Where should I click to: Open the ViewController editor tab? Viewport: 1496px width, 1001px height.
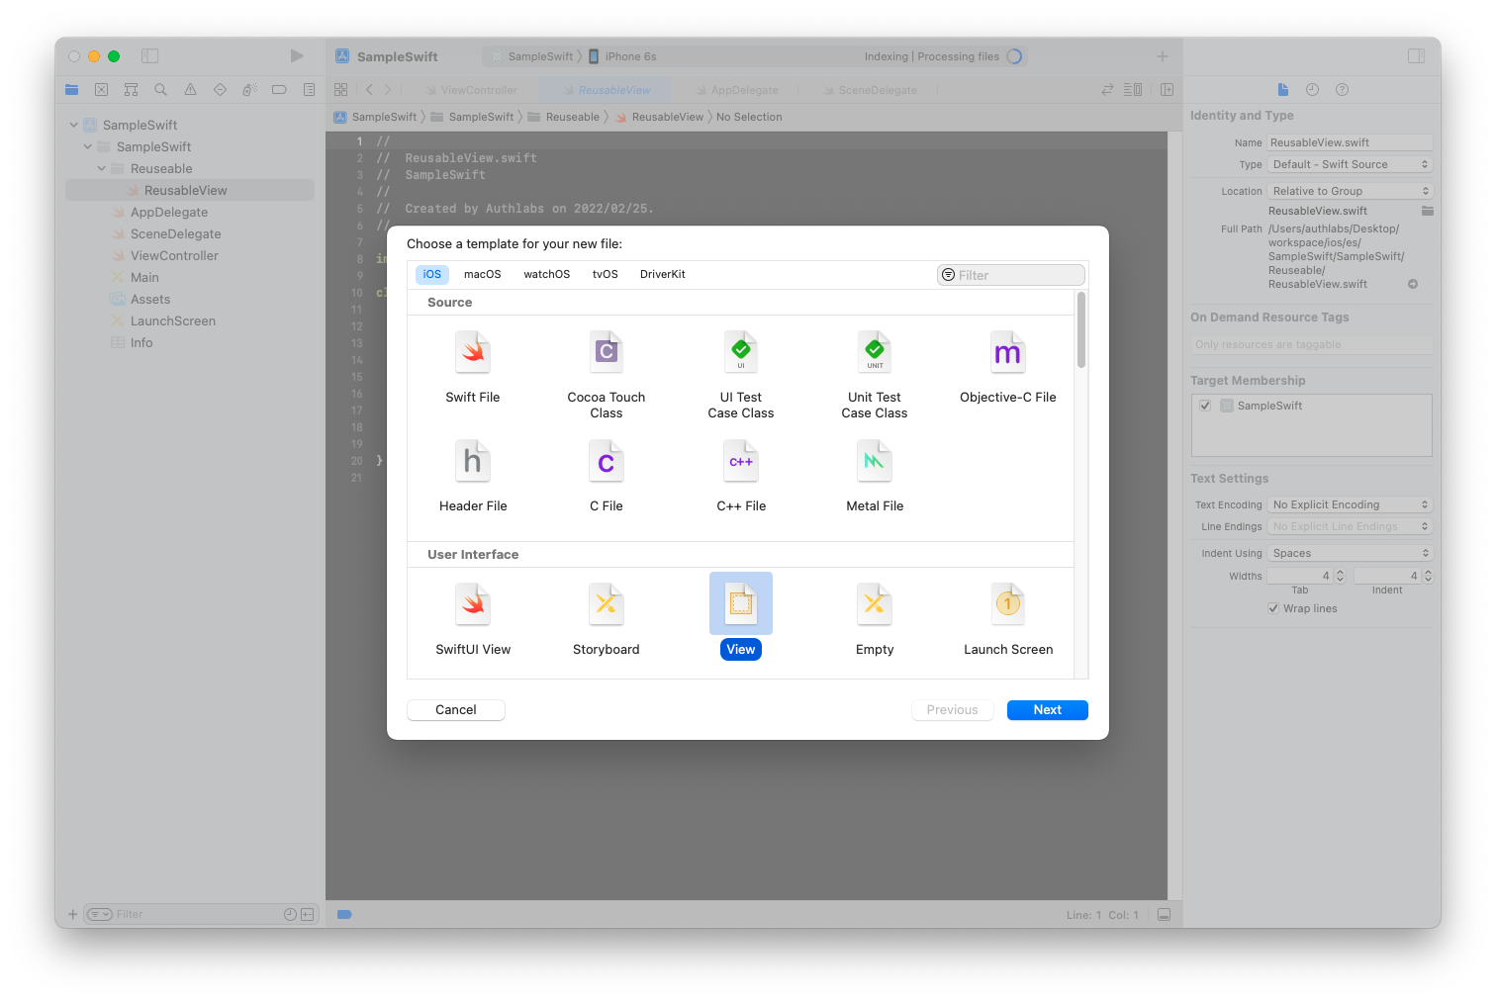point(471,90)
